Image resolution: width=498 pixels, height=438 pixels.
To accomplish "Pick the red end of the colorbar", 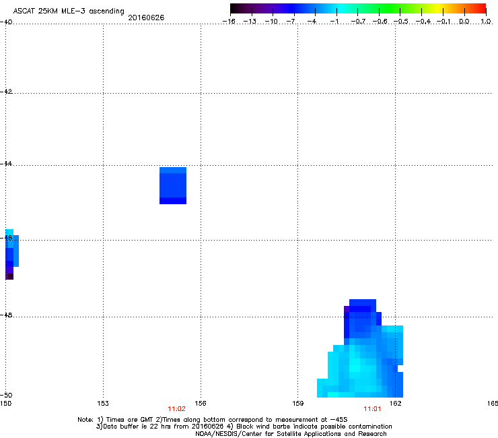I will coord(481,9).
